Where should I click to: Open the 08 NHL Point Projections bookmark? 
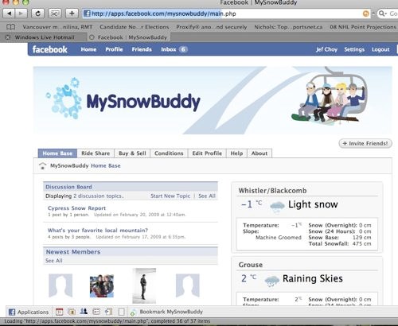coord(363,27)
